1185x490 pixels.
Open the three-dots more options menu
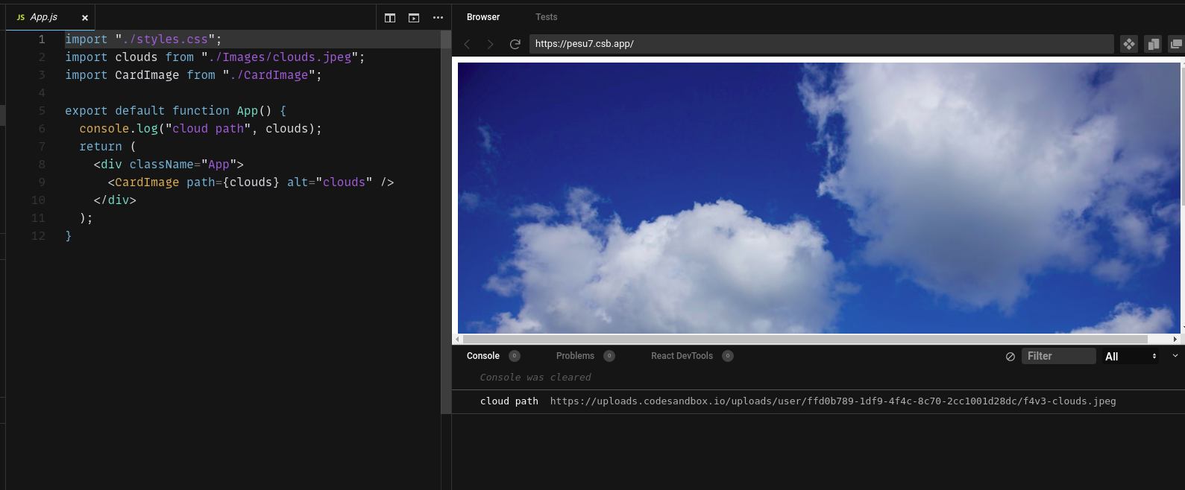click(438, 18)
